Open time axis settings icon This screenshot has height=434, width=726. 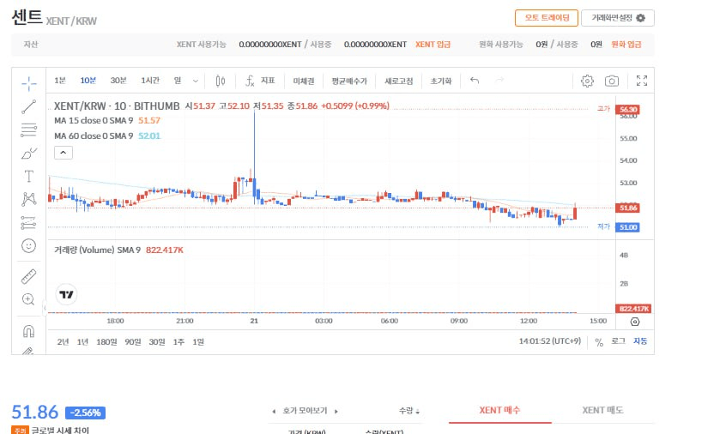point(635,322)
